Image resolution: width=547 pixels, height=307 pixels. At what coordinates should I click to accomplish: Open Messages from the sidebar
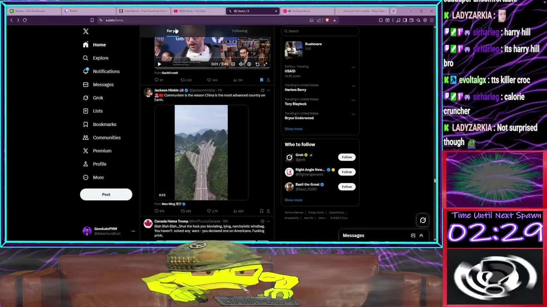[x=98, y=84]
